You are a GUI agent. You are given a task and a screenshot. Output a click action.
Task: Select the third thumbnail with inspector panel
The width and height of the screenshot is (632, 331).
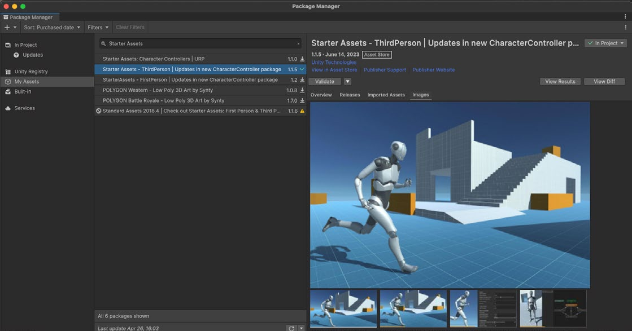tap(483, 308)
